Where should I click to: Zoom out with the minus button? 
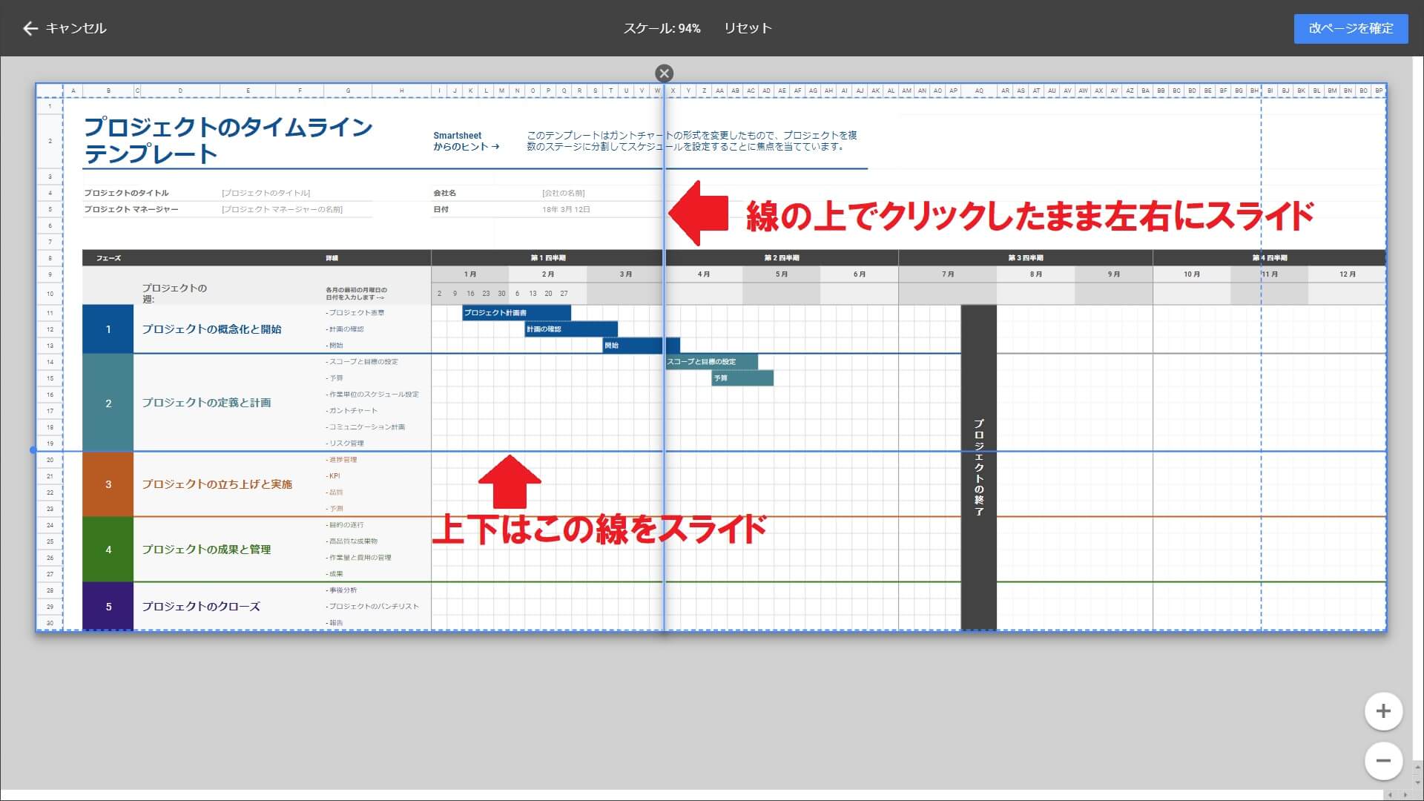(x=1383, y=761)
